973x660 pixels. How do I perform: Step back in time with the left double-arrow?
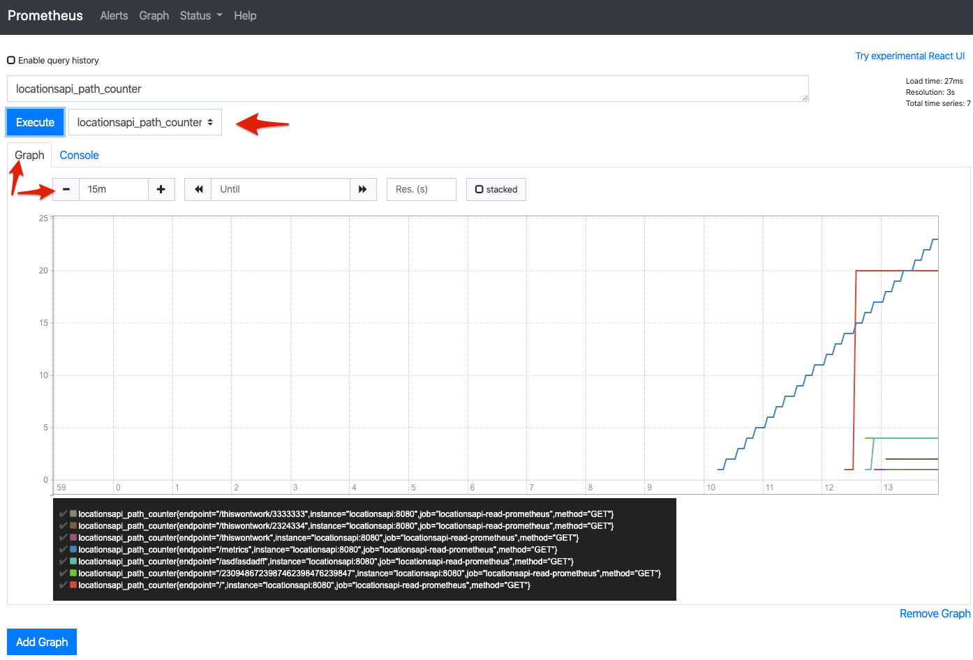click(198, 189)
